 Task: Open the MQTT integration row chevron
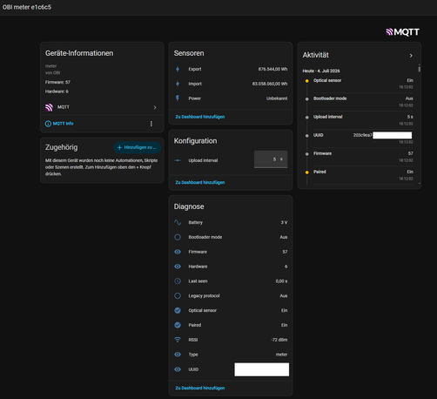(155, 107)
